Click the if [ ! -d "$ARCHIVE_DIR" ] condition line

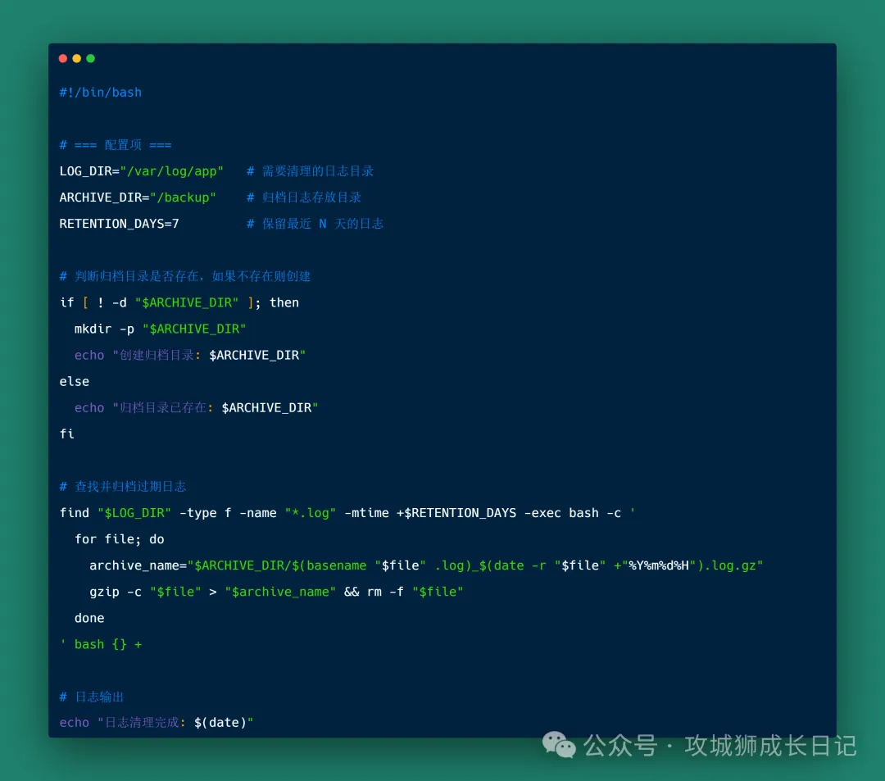179,302
